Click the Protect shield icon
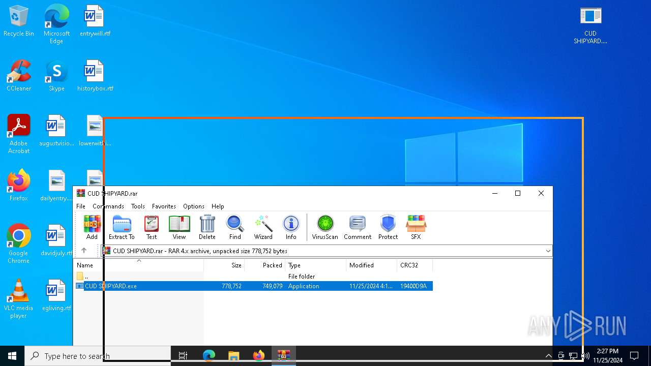Image resolution: width=651 pixels, height=366 pixels. [x=388, y=227]
